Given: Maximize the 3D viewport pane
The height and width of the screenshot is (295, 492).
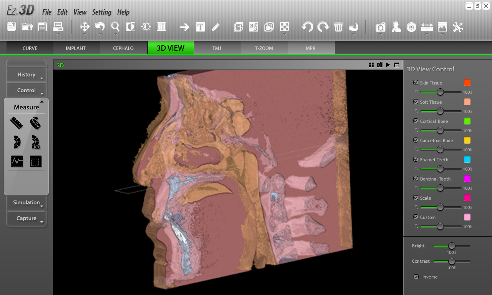Looking at the screenshot, I should point(397,65).
